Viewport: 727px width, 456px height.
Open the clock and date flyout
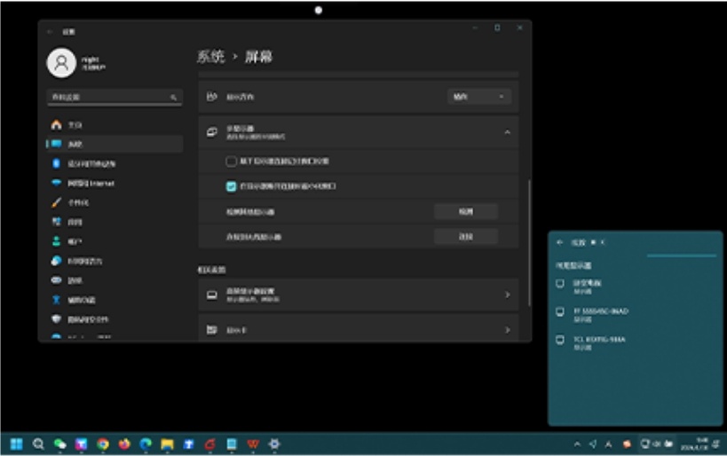[694, 444]
